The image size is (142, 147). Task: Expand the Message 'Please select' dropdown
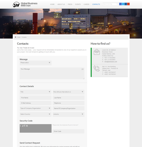tap(35, 63)
